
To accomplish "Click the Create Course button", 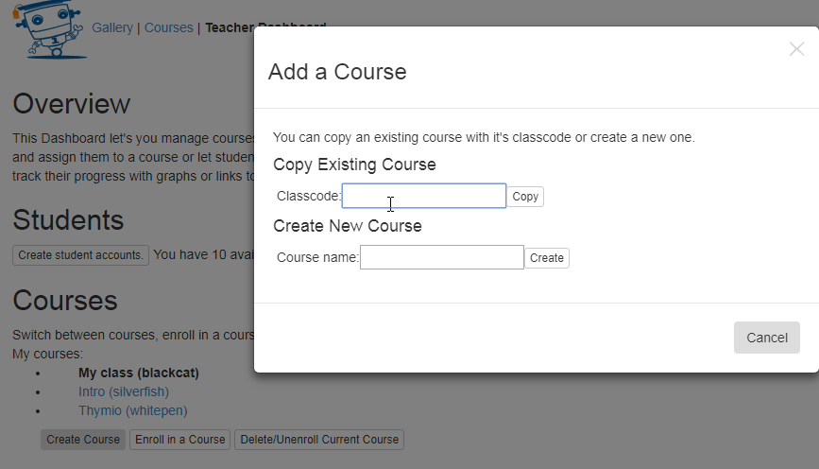I will click(83, 440).
